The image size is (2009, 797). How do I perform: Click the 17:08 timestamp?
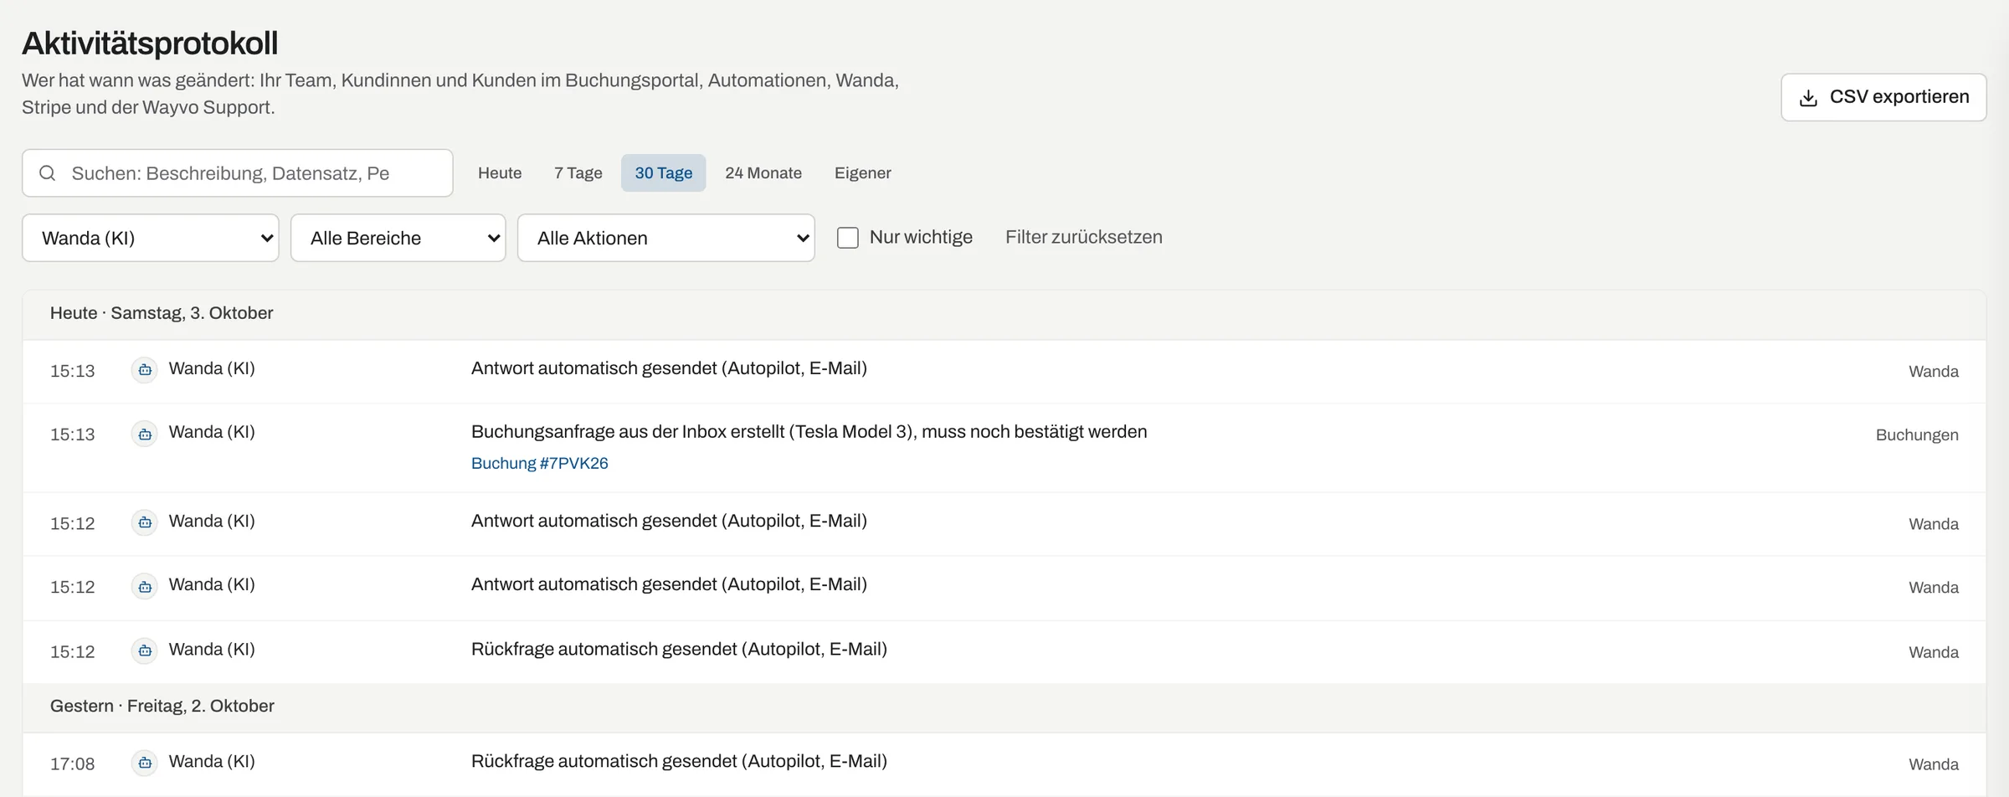73,764
